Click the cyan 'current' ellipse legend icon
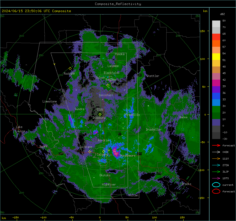 (216, 185)
